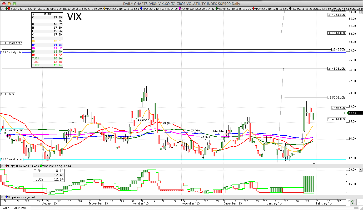363x210 pixels.
Task: Select the '30.00 more fear' line label
Action: click(11, 43)
